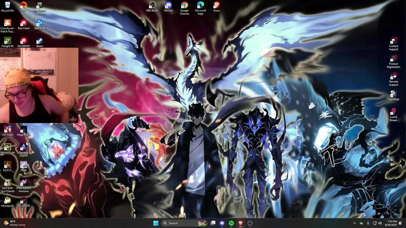Open the weather widget showing 80°F

tap(14, 223)
